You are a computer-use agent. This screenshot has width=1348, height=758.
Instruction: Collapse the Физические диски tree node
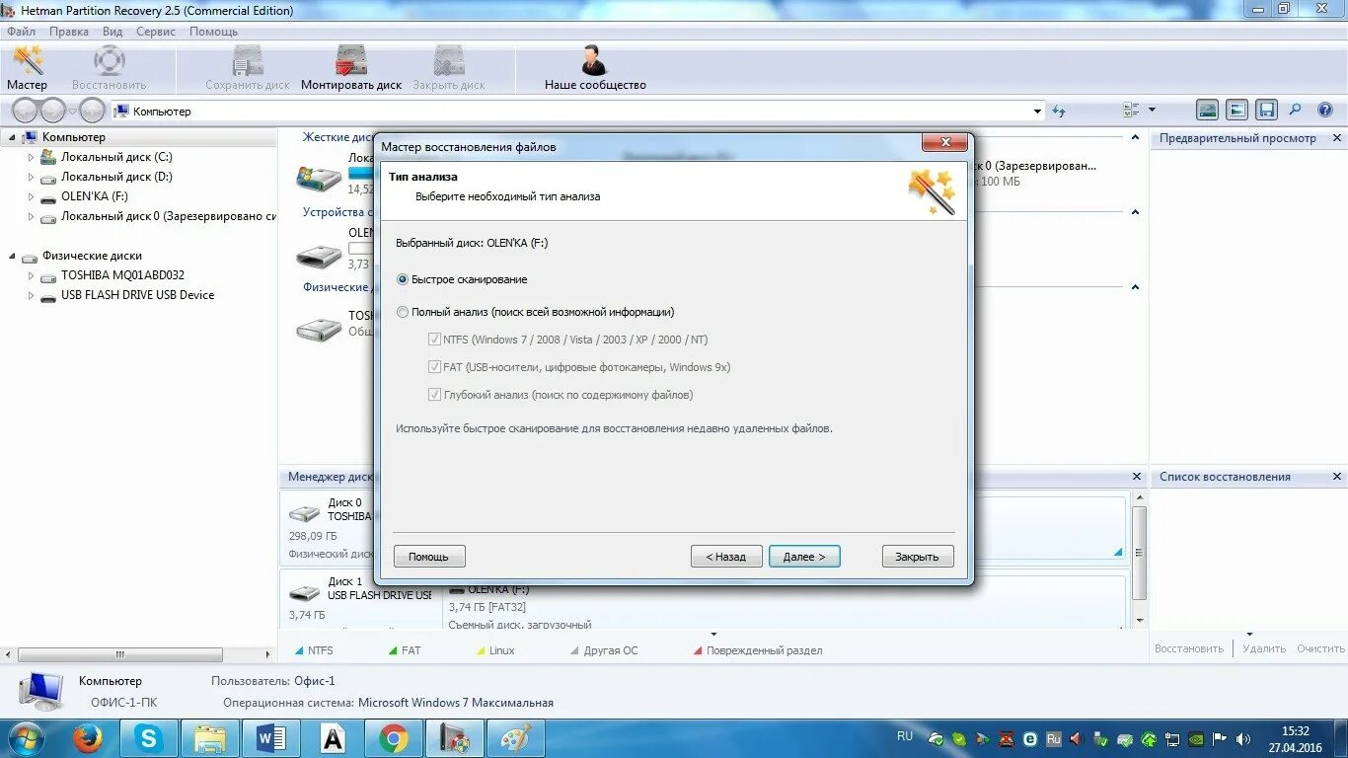13,256
